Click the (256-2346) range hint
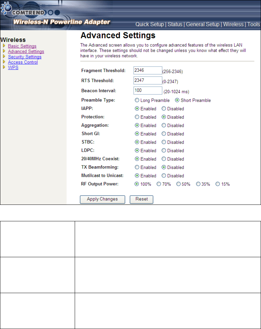Screen dimensions: 261x329 [x=173, y=72]
